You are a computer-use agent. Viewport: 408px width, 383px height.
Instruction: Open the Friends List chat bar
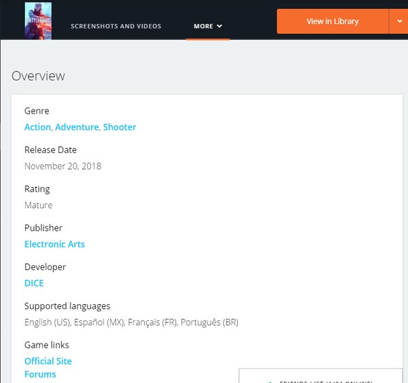coord(320,376)
